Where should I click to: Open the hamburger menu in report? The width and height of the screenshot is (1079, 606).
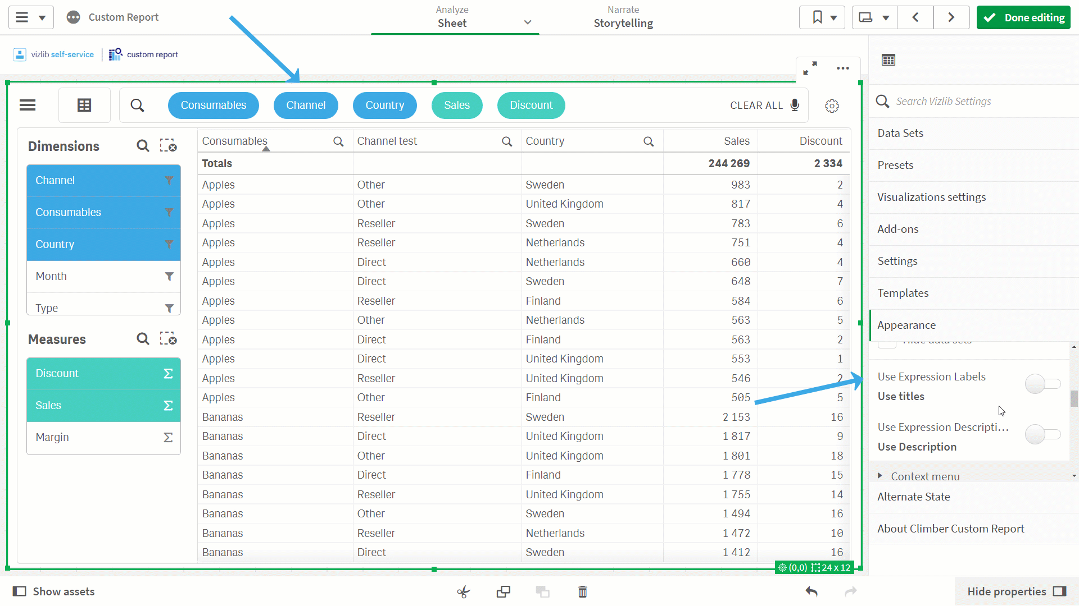click(28, 105)
